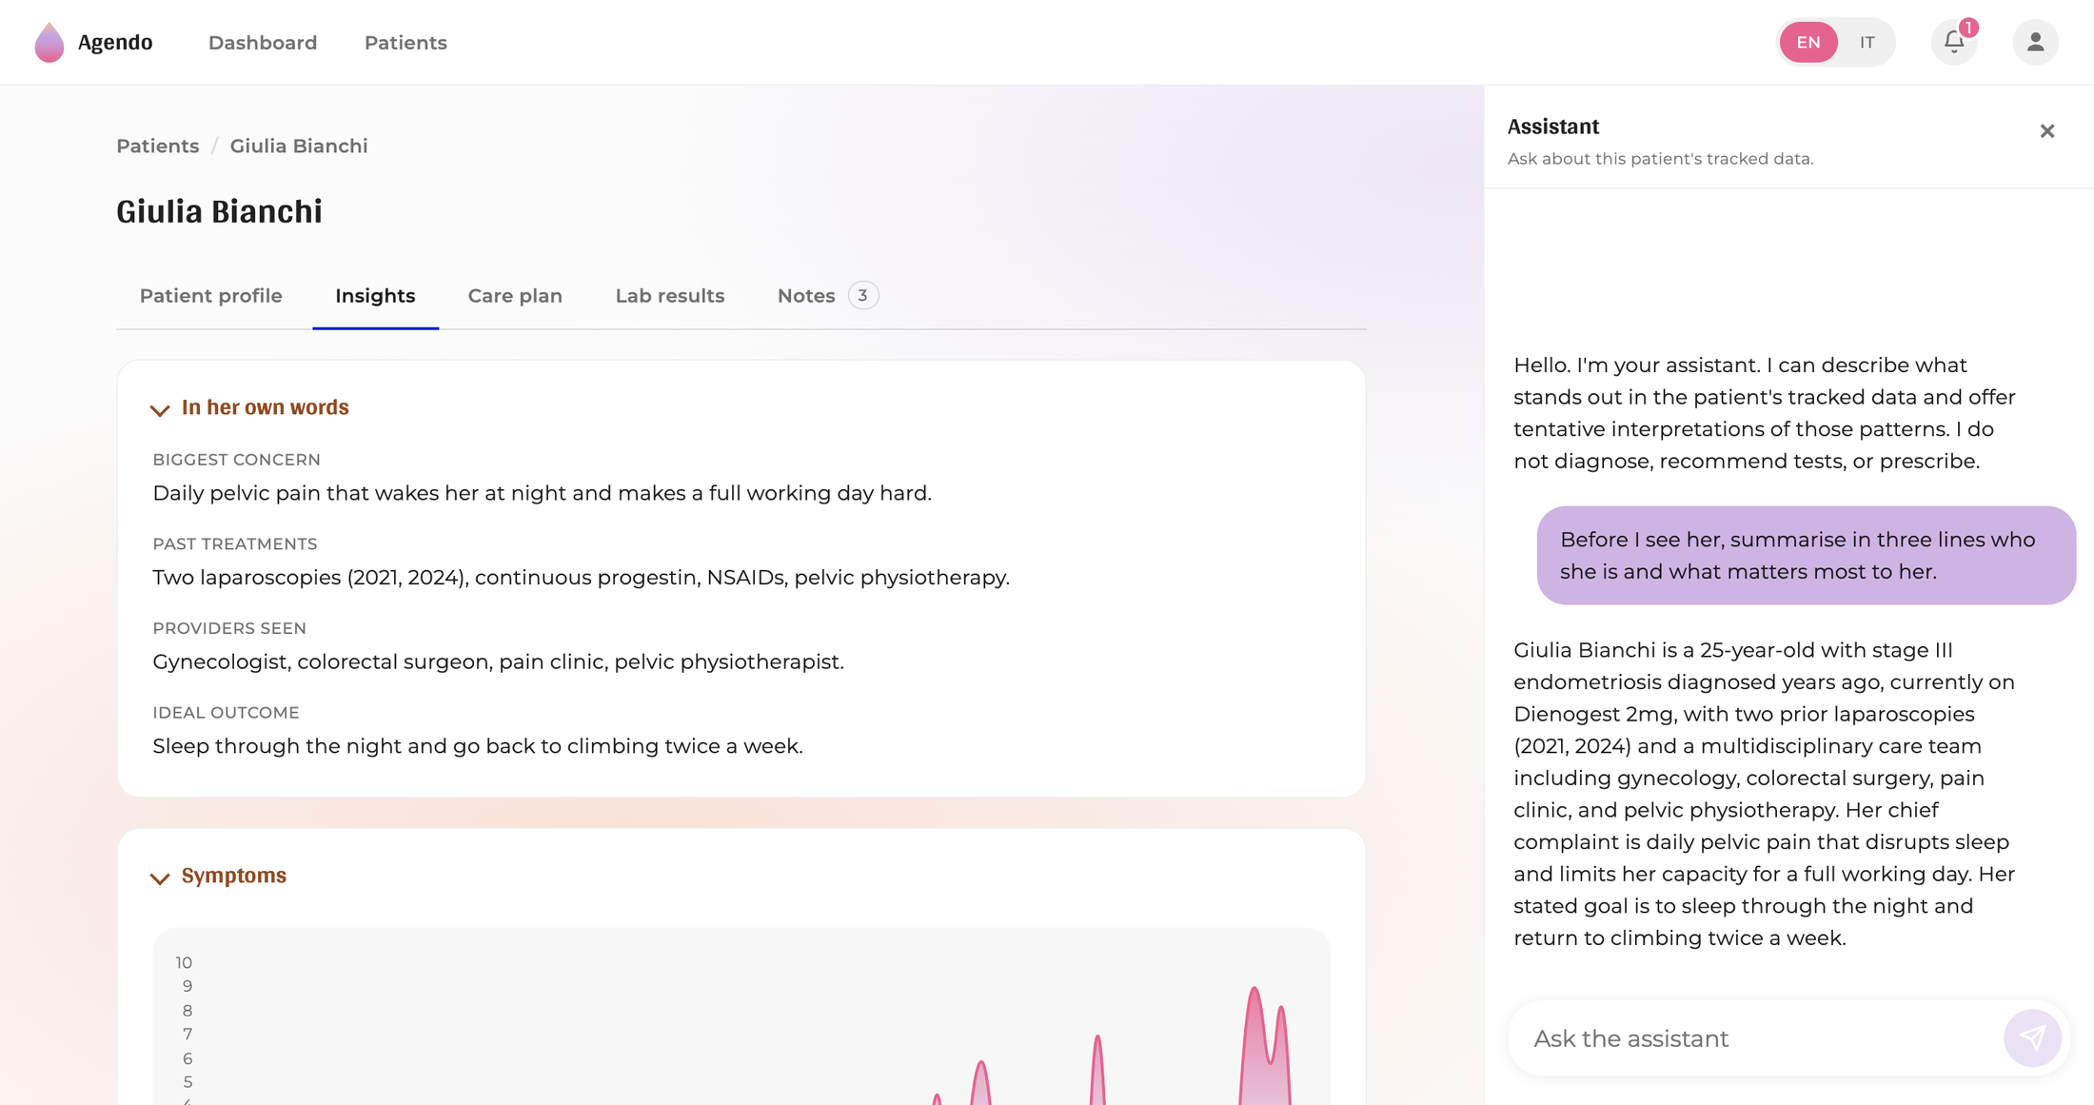Screen dimensions: 2094x1105
Task: Click the Giulia Bianchi breadcrumb
Action: click(x=299, y=147)
